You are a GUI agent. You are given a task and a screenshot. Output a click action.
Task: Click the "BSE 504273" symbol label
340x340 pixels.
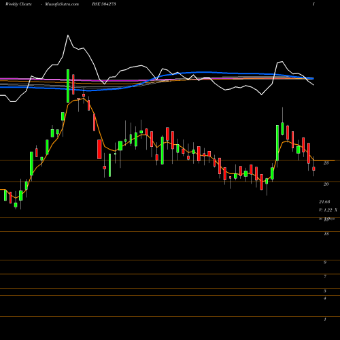[104, 4]
